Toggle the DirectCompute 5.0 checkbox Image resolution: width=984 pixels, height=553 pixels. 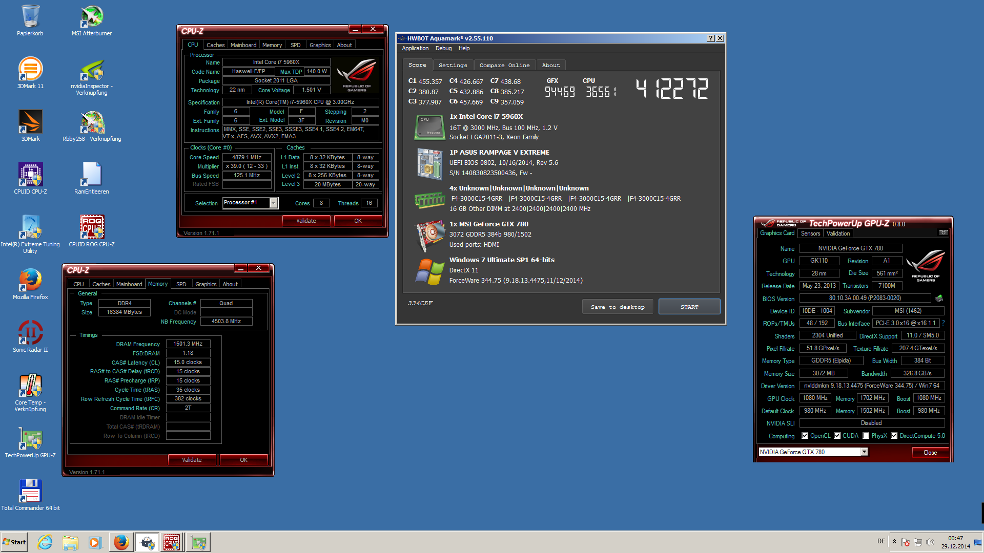(x=894, y=436)
